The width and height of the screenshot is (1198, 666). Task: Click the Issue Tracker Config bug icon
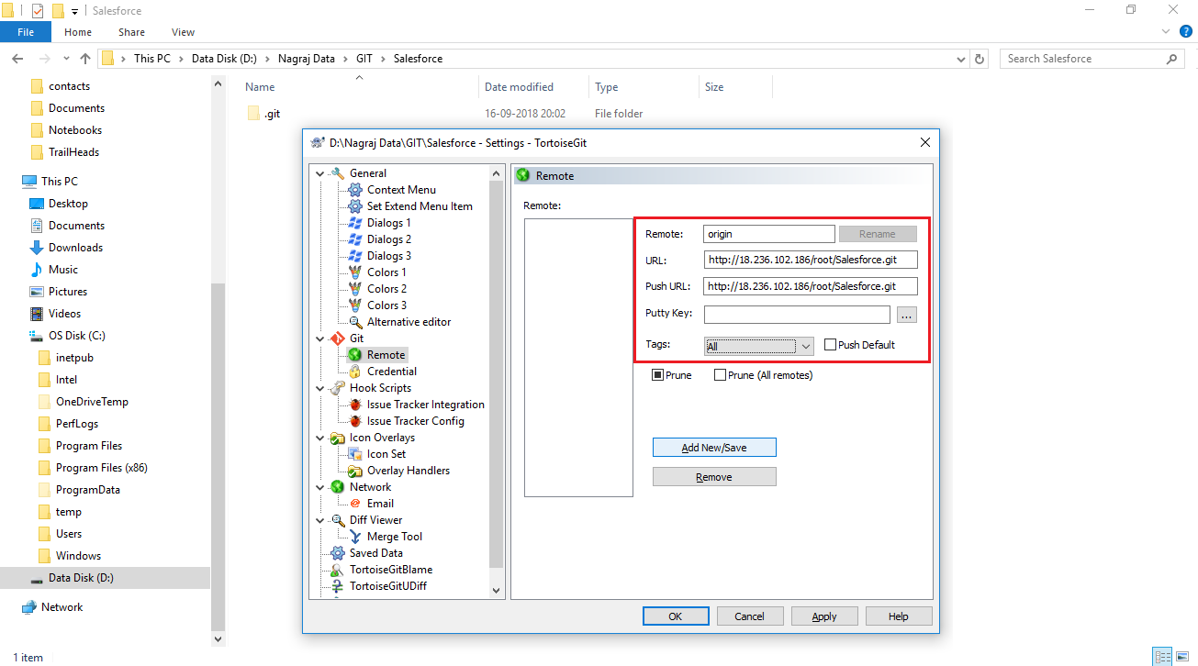pos(355,421)
